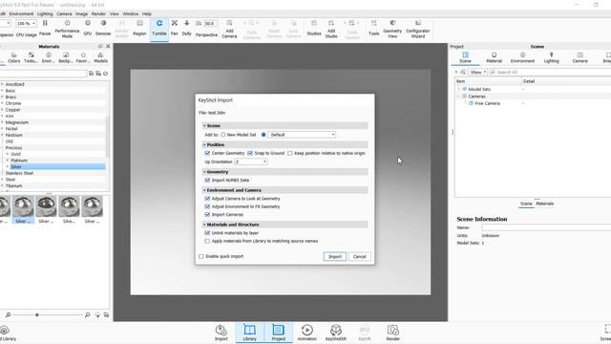Open the Up Orientation dropdown

coord(250,161)
